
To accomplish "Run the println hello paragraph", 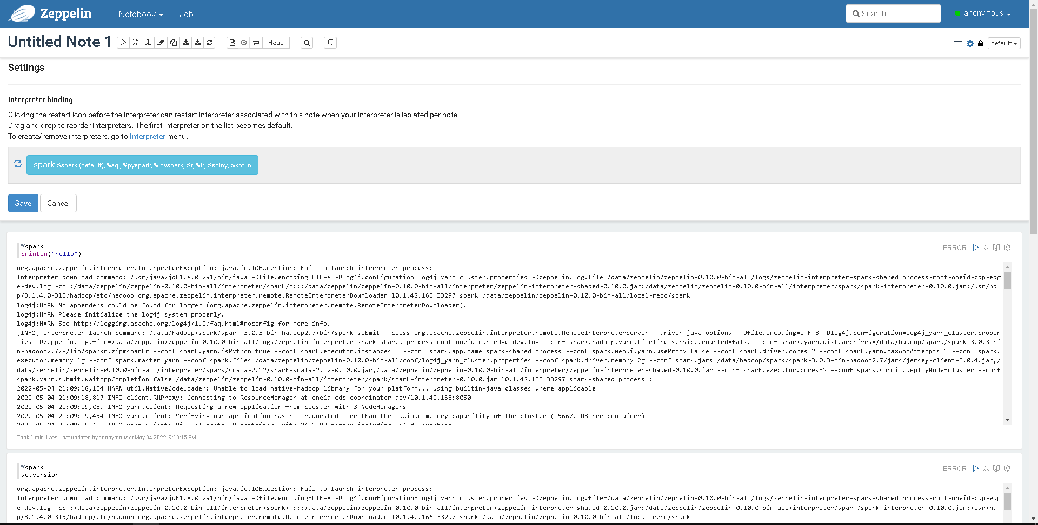I will pos(976,247).
